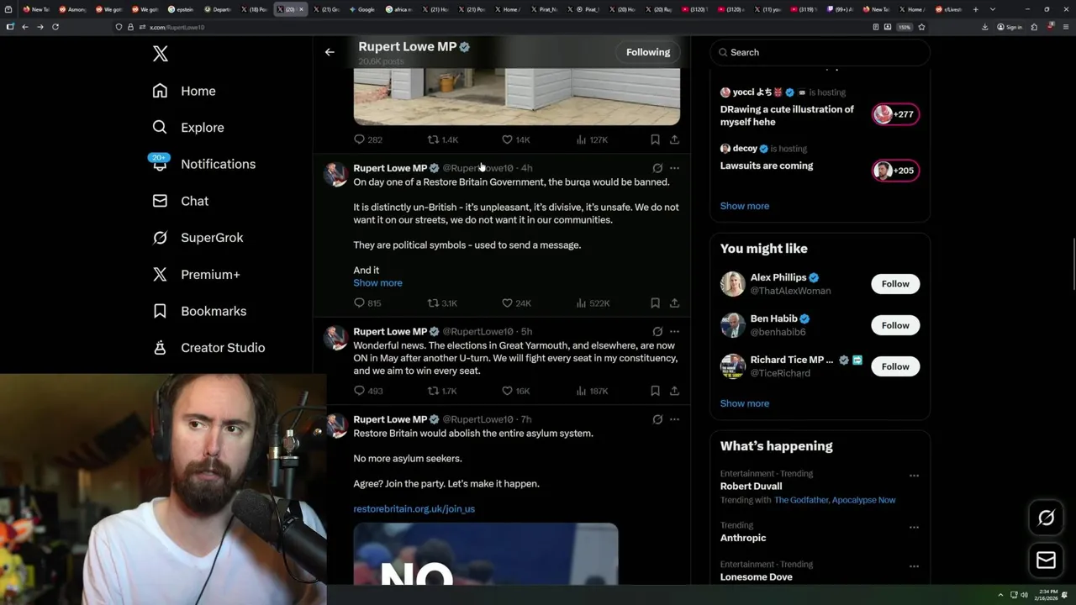1076x605 pixels.
Task: Join the 'Lawsuits are coming' space
Action: point(895,171)
